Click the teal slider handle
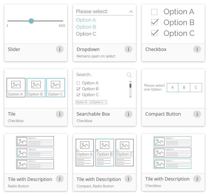209x196 pixels. coord(31,21)
